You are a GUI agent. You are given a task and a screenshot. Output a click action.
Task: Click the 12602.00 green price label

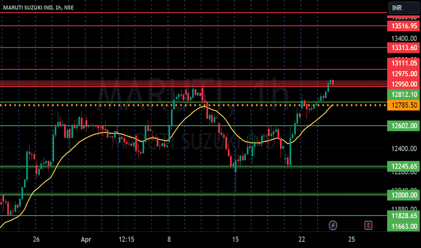(x=403, y=126)
